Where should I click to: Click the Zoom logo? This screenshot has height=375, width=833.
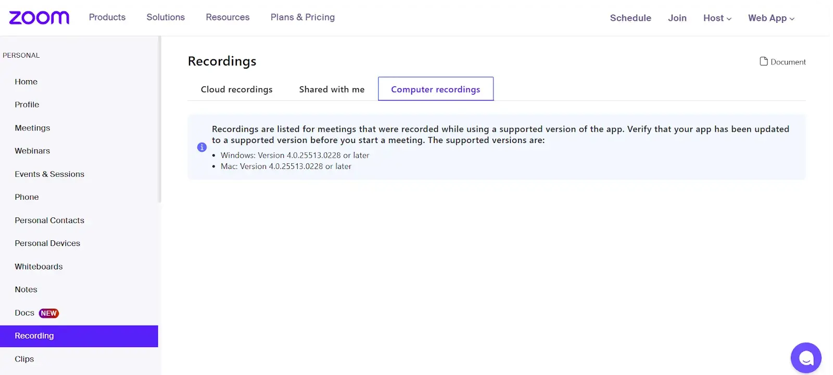[x=39, y=18]
